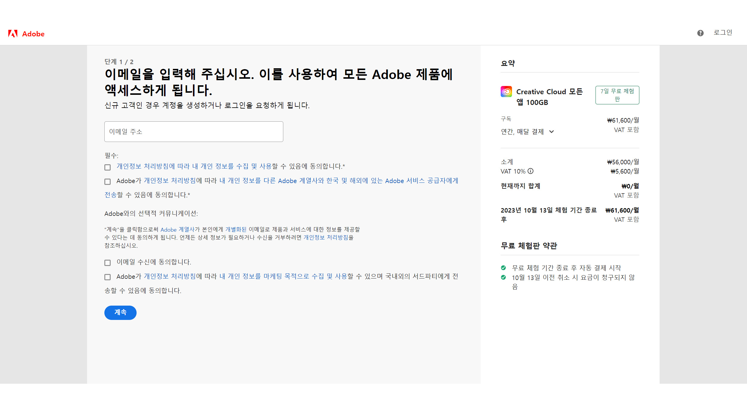
Task: Click the 로그인 link in header
Action: [x=723, y=32]
